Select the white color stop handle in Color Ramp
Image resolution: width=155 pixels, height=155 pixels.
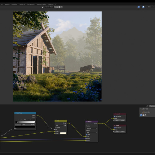point(35,122)
